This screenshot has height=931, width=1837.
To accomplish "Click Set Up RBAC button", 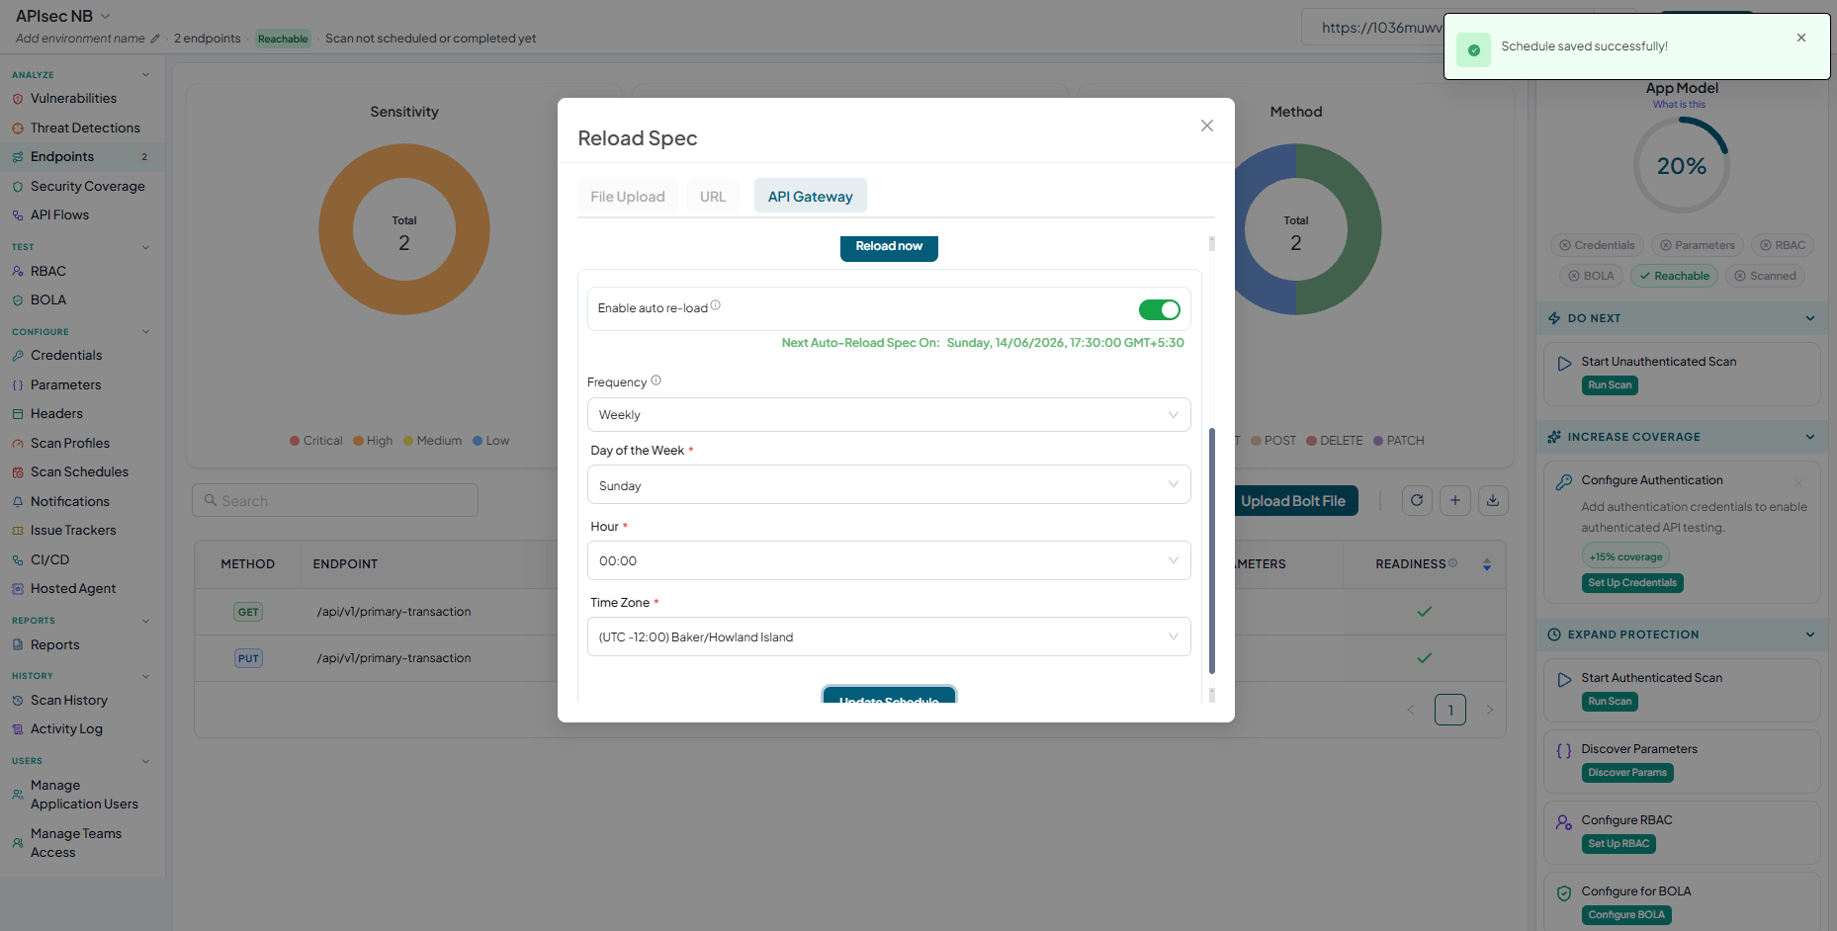I will pyautogui.click(x=1618, y=844).
